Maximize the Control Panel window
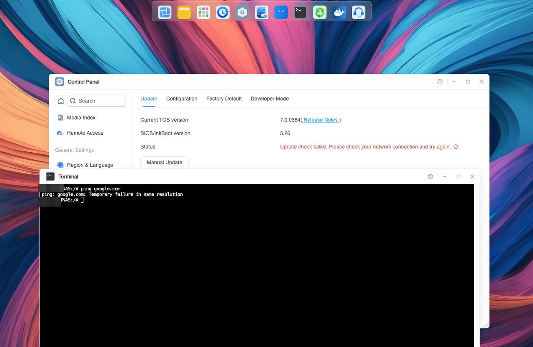 (x=468, y=82)
